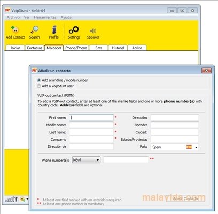The width and height of the screenshot is (218, 214).
Task: Click the Estado/Provincia input field
Action: coord(175,139)
